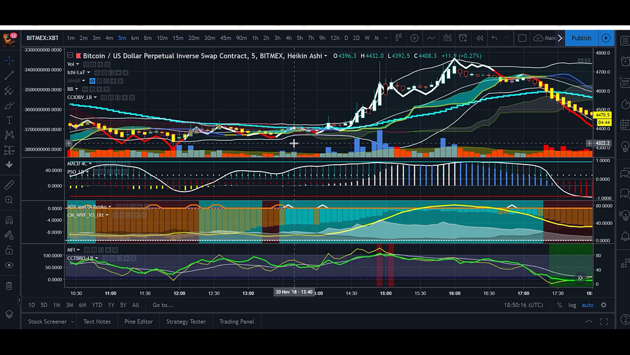Toggle log scale mode
Image resolution: width=630 pixels, height=355 pixels.
(x=572, y=305)
